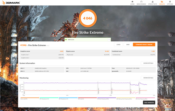Viewport: 175px width, 111px height.
Task: Open the Benchmarks gauge icon
Action: click(141, 2)
